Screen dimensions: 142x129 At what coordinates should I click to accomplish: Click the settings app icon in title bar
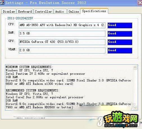2,3
